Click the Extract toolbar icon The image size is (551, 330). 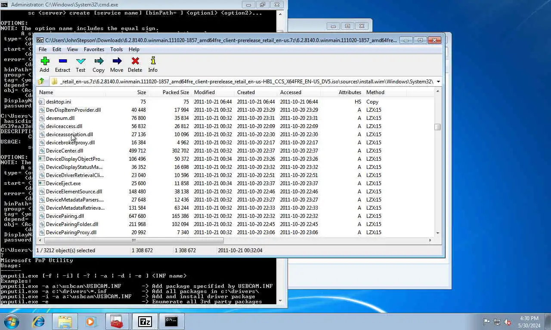[x=63, y=61]
